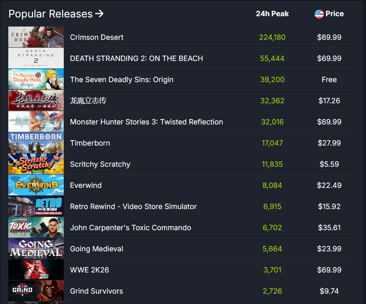Click the Everwind capsule image

coord(36,185)
